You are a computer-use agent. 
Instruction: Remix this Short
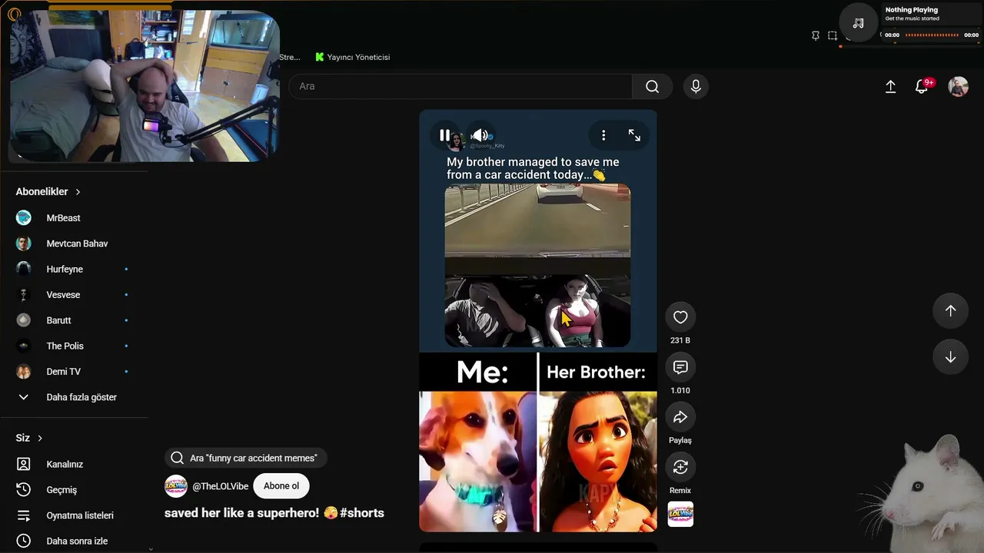(x=680, y=467)
